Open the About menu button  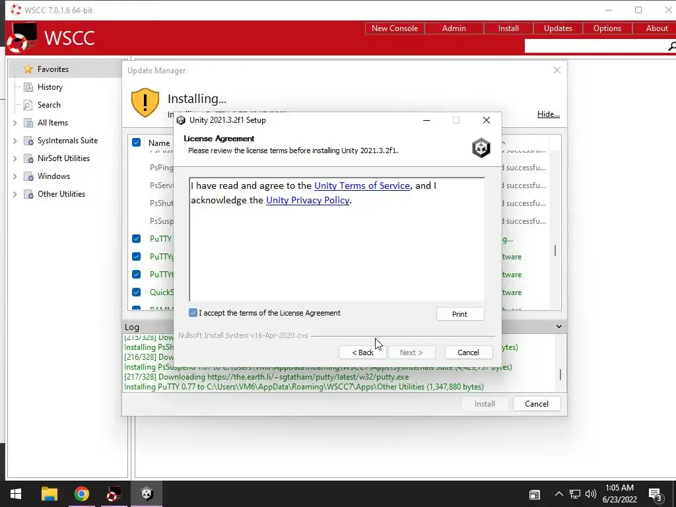[x=656, y=28]
